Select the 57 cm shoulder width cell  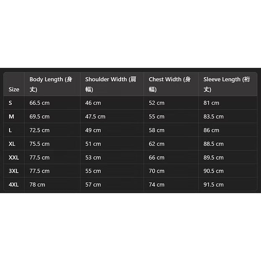click(93, 185)
